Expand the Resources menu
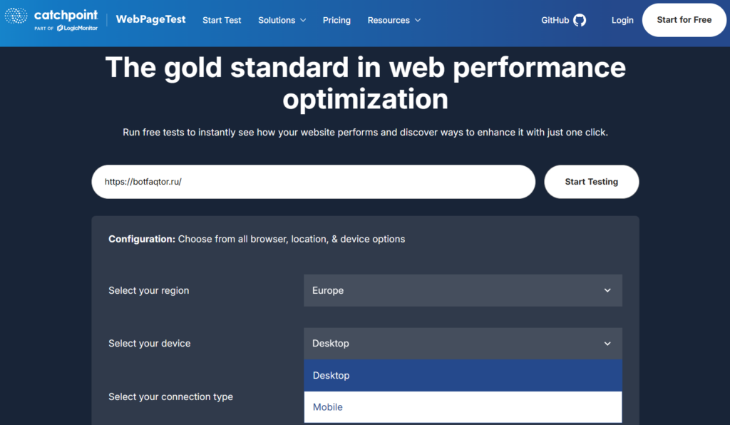The image size is (730, 425). click(394, 20)
